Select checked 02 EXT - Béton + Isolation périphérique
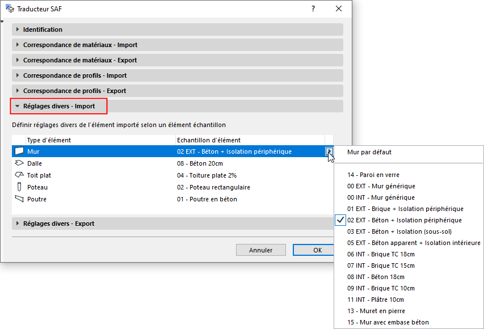484x329 pixels. [409, 220]
